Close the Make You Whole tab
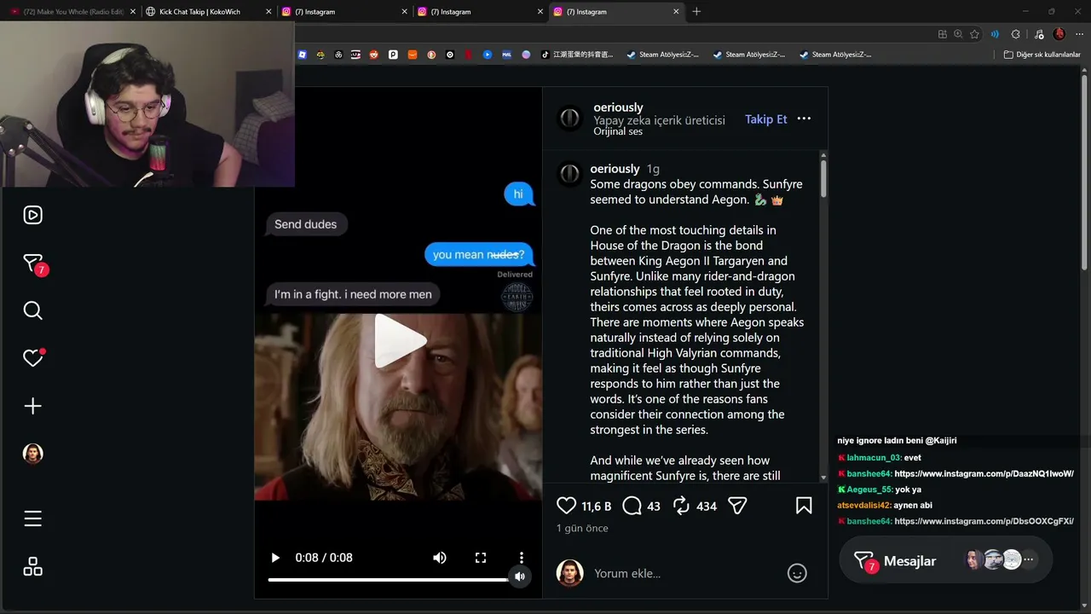The height and width of the screenshot is (614, 1091). [133, 12]
